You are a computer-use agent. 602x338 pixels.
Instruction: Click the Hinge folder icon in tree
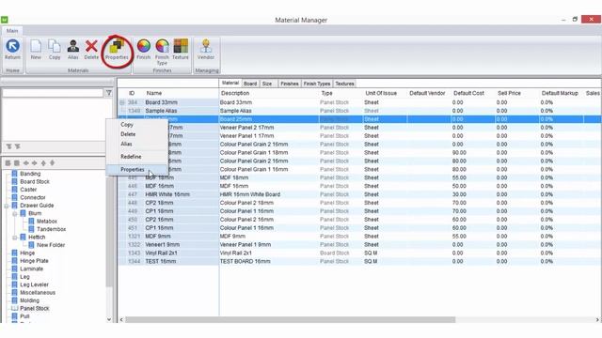coord(15,253)
